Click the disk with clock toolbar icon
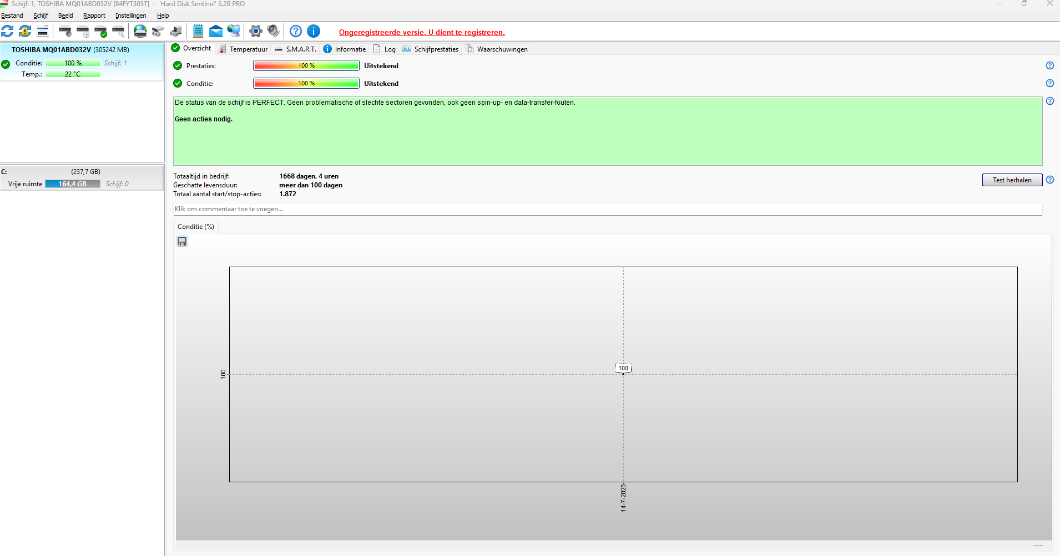 [83, 31]
